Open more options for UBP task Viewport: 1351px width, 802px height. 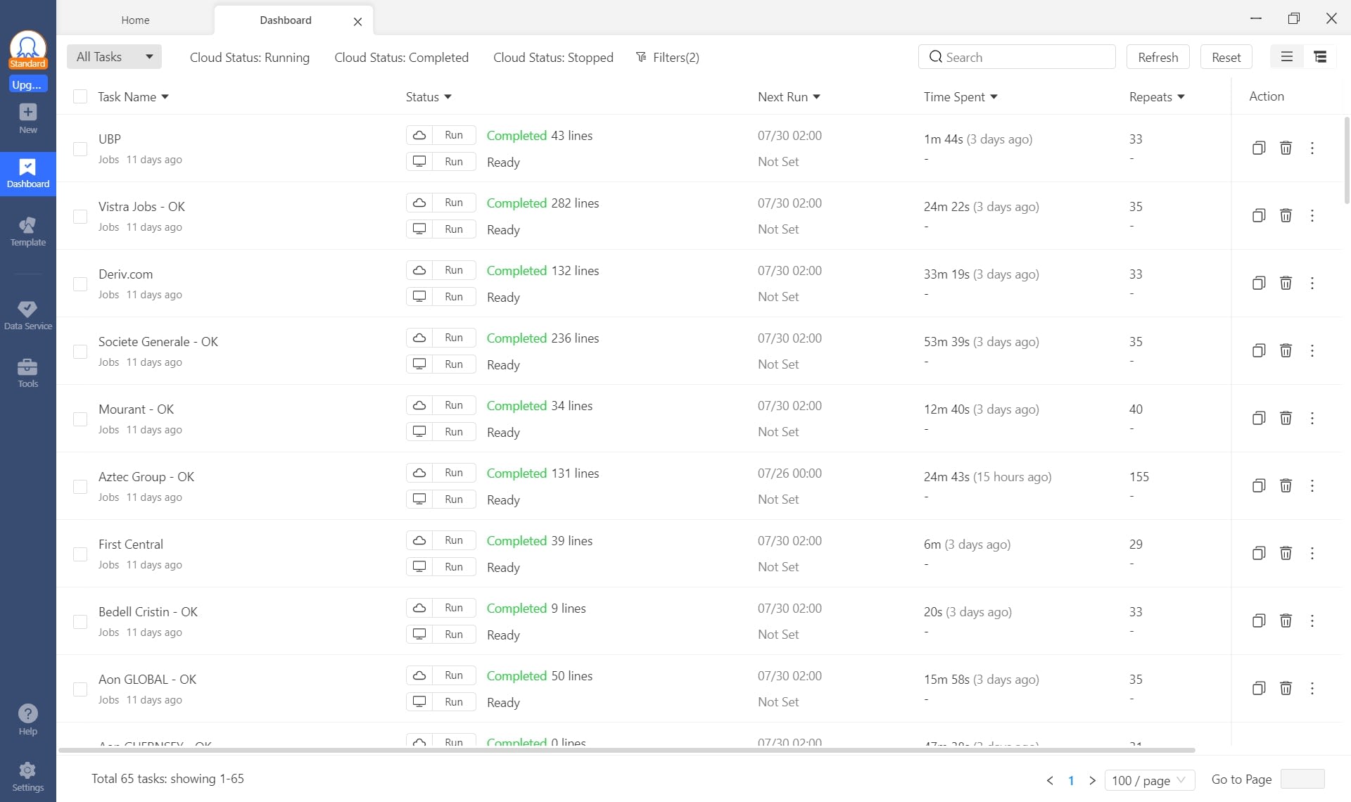coord(1312,148)
